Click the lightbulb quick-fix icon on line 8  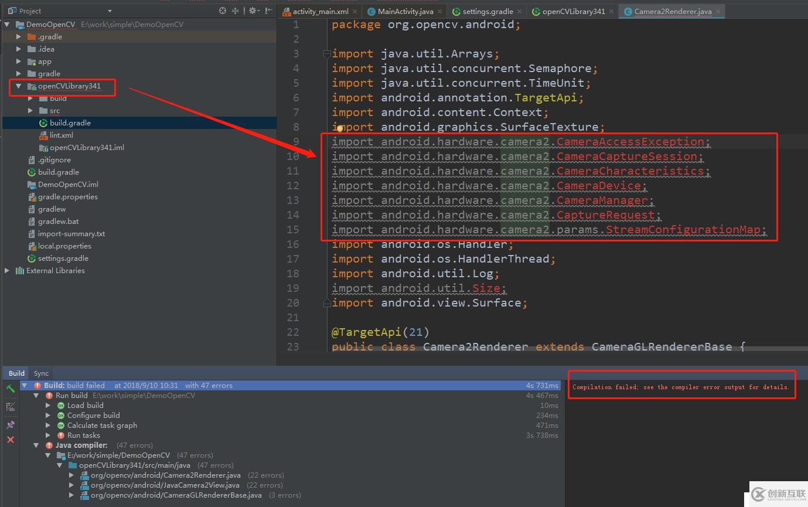coord(339,128)
